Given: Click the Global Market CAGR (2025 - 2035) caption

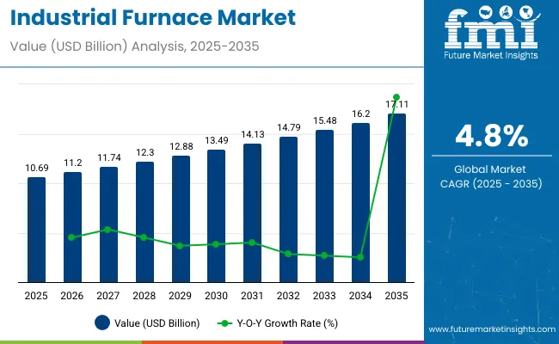Looking at the screenshot, I should (491, 176).
